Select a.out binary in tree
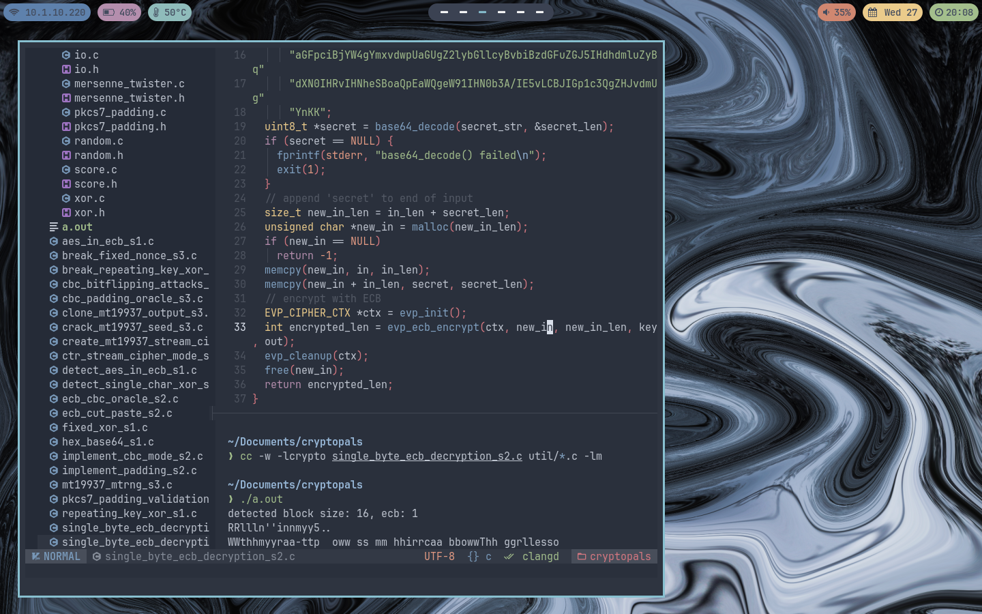Screen dimensions: 982x614 [77, 226]
